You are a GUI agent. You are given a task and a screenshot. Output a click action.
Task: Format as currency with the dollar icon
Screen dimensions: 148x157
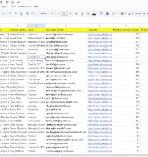[10, 13]
